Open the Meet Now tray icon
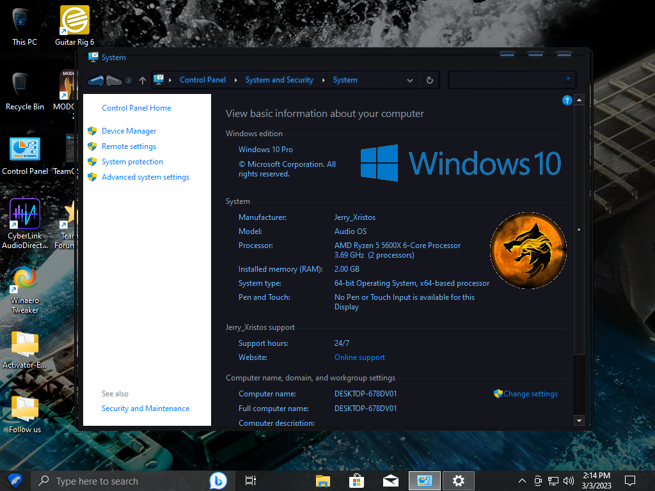 click(x=538, y=481)
